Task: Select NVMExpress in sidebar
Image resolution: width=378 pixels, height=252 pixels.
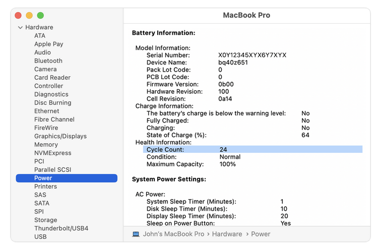Action: coord(52,153)
